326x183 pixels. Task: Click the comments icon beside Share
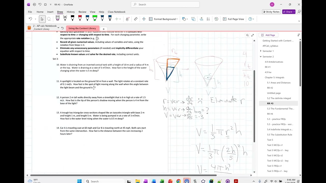point(299,12)
